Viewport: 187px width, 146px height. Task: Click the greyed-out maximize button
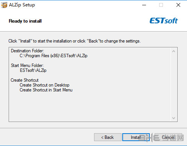161,5
